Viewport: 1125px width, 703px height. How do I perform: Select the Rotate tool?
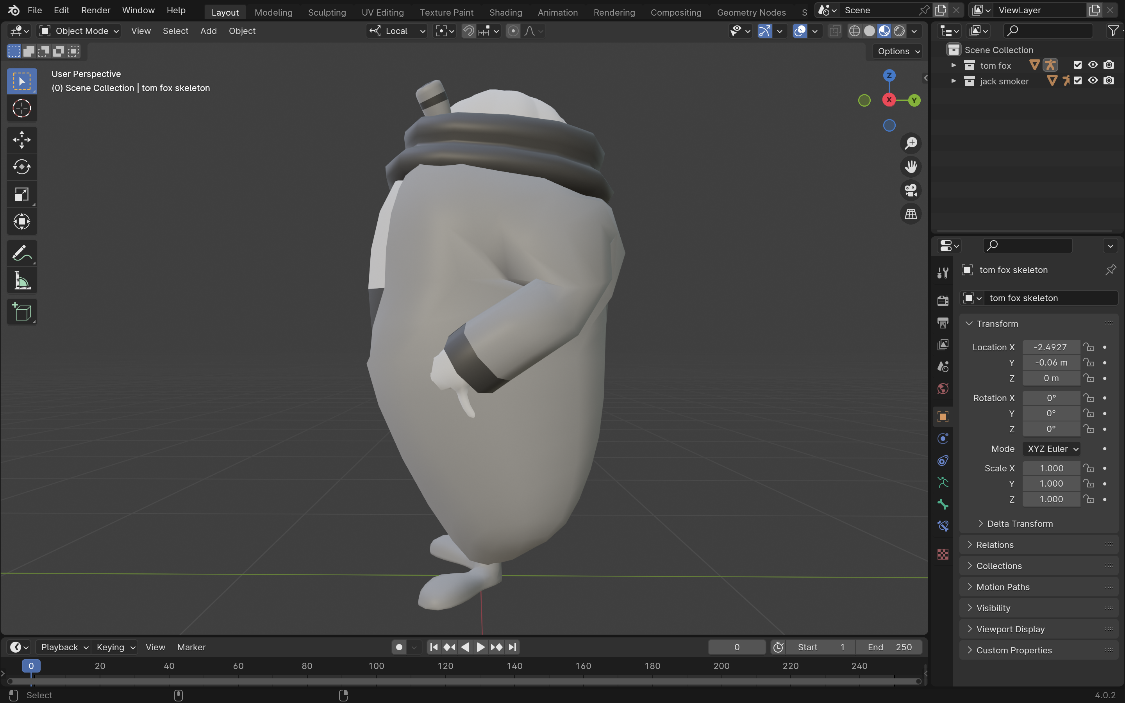coord(21,167)
